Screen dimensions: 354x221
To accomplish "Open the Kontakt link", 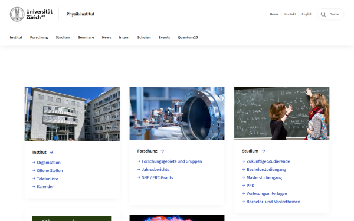I will pos(290,14).
